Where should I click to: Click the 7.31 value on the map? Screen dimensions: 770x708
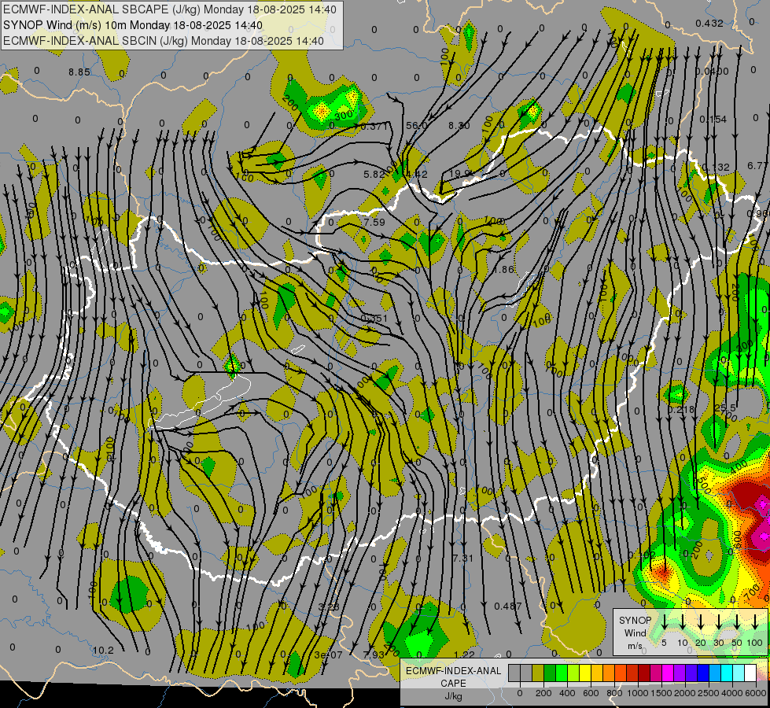click(x=462, y=559)
